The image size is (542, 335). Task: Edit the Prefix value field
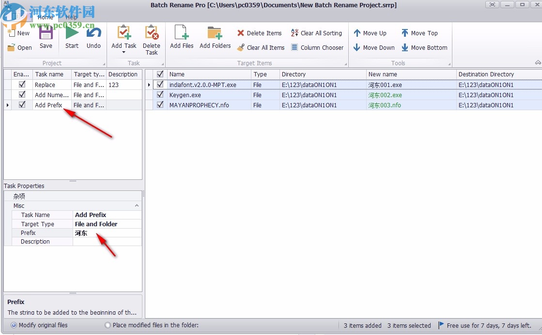(107, 233)
